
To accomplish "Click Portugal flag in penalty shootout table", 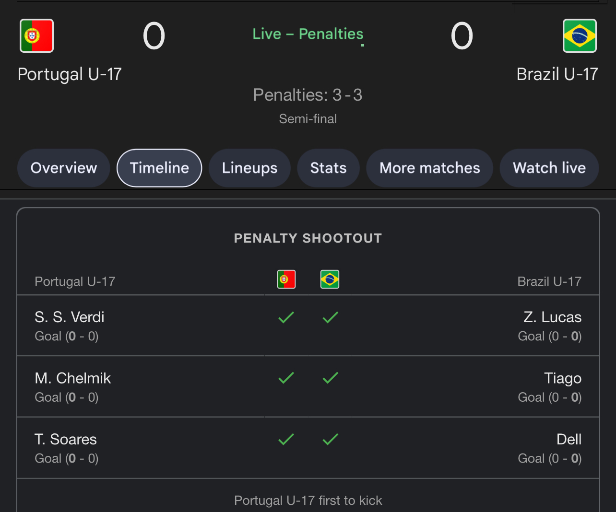I will coord(286,279).
